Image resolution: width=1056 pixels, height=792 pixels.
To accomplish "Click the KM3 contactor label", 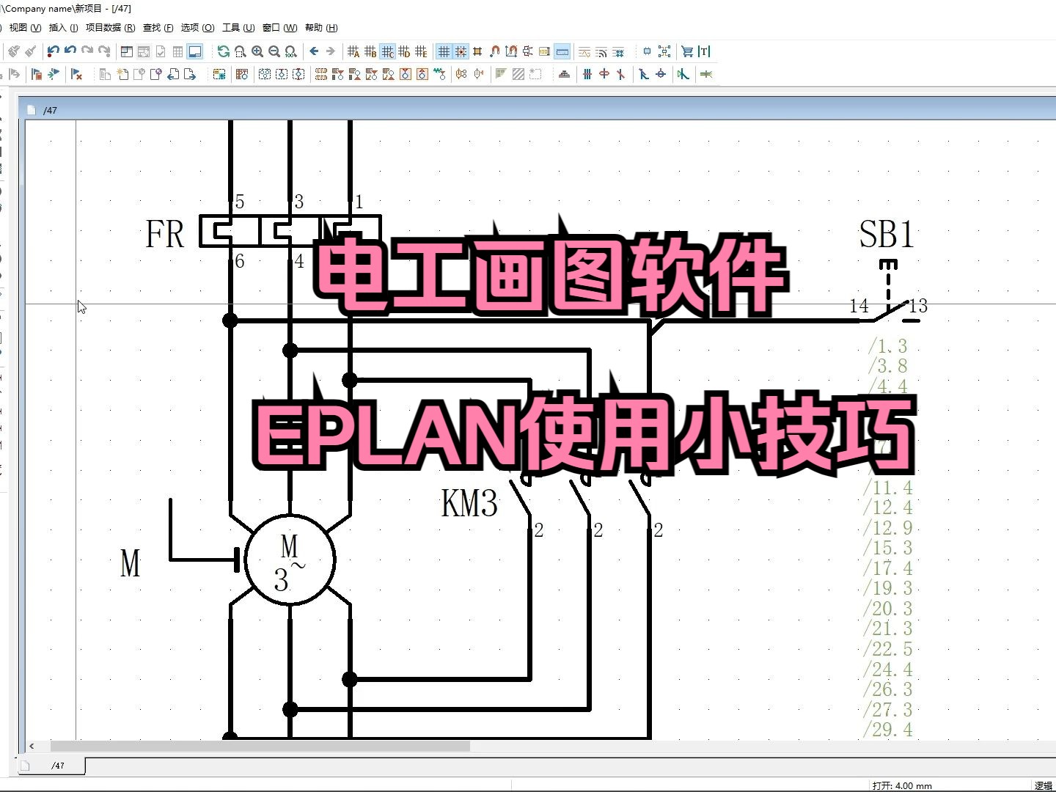I will tap(469, 504).
